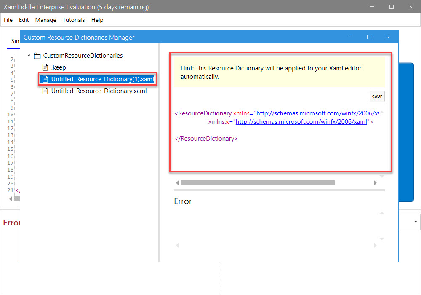
Task: Maximize the XamlFiddle main window
Action: (392, 7)
